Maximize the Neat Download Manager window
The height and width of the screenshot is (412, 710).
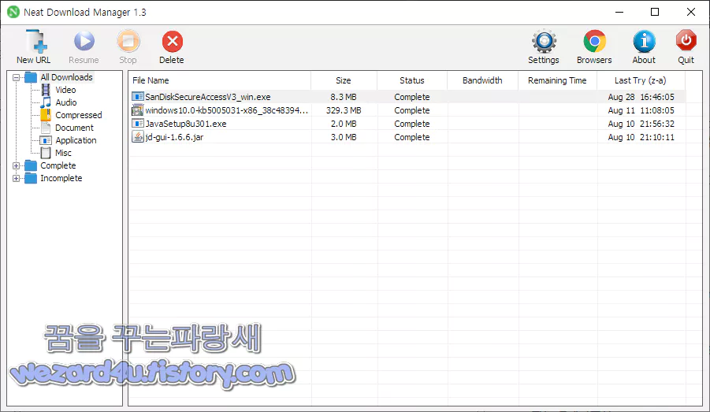[x=655, y=13]
